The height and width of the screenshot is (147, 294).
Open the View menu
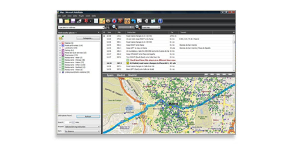69,16
